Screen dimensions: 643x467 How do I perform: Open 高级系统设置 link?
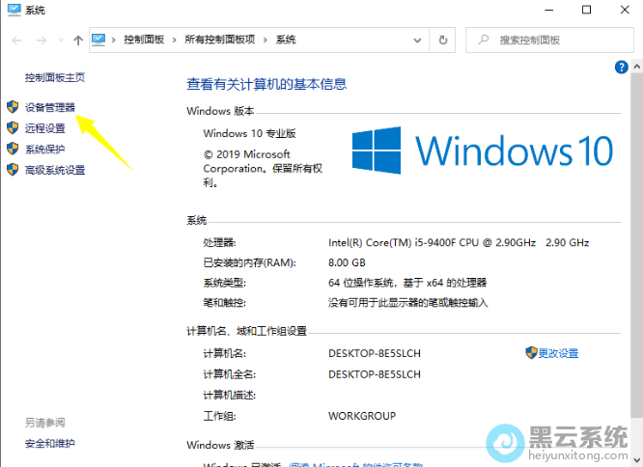coord(55,170)
